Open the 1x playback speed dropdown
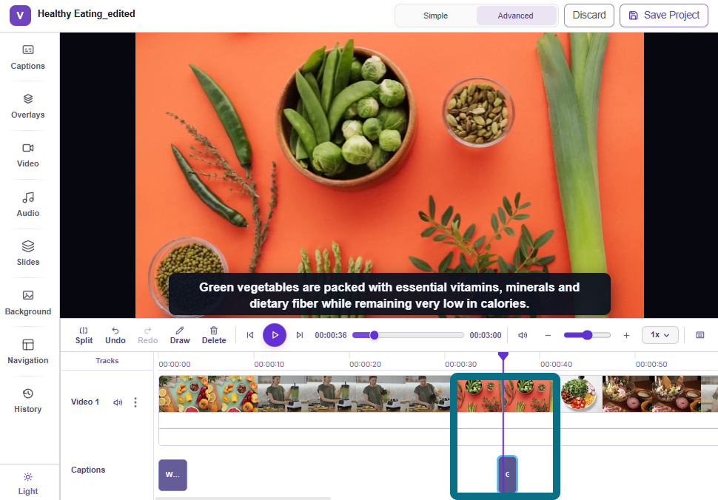The height and width of the screenshot is (500, 718). click(x=660, y=335)
